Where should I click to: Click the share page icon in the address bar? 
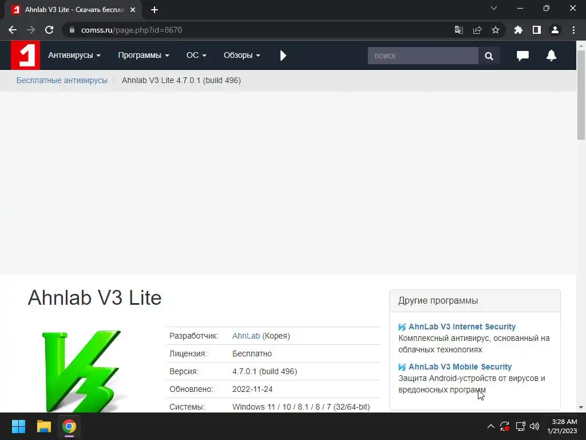tap(477, 30)
